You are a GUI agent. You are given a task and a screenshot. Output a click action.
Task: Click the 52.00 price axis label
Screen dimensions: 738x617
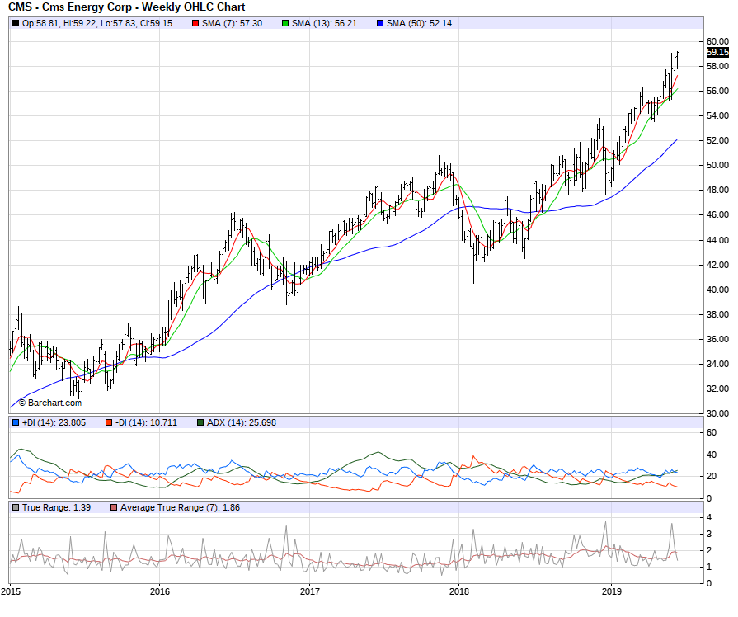(x=717, y=140)
